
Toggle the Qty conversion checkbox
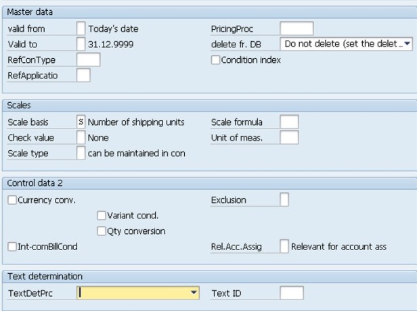point(102,231)
